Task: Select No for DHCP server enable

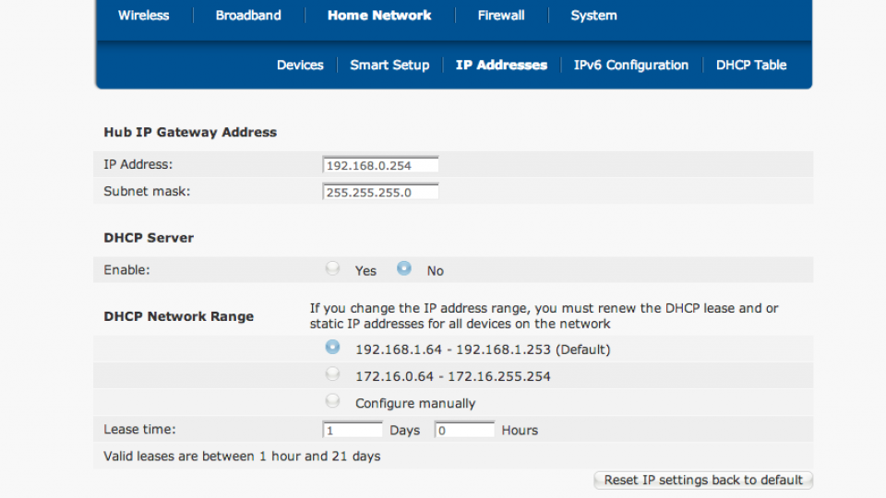Action: [404, 269]
